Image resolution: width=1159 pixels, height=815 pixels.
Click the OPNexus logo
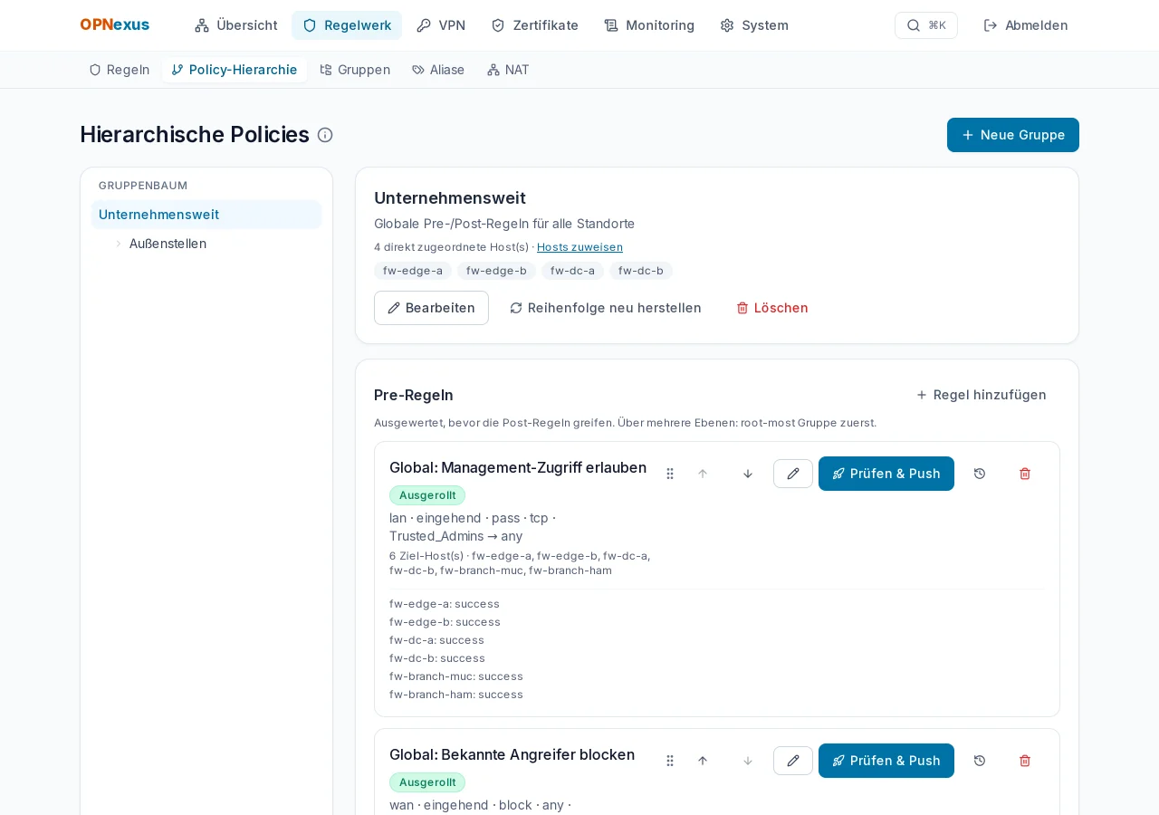point(115,24)
